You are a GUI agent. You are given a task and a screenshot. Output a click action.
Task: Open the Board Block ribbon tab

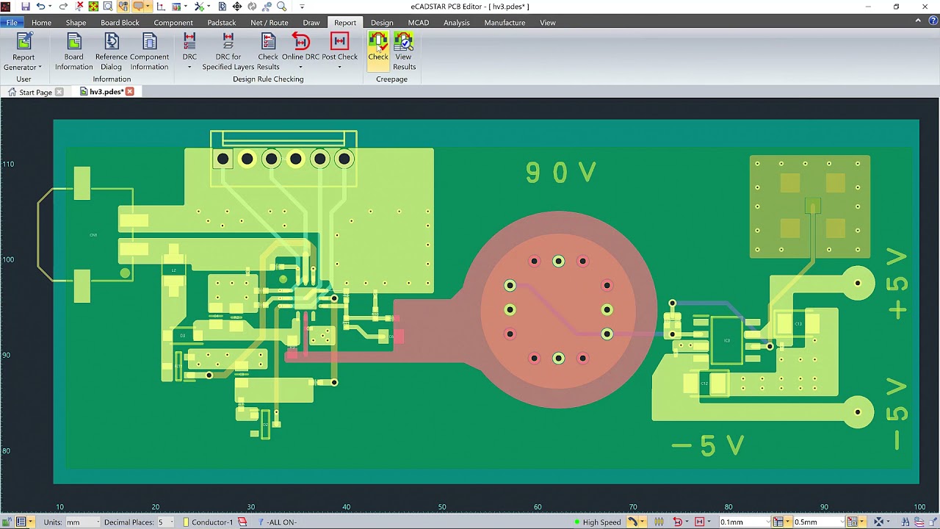[120, 23]
